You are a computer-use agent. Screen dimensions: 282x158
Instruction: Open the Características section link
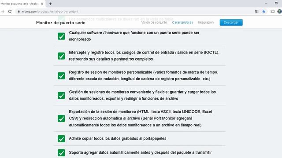(182, 22)
